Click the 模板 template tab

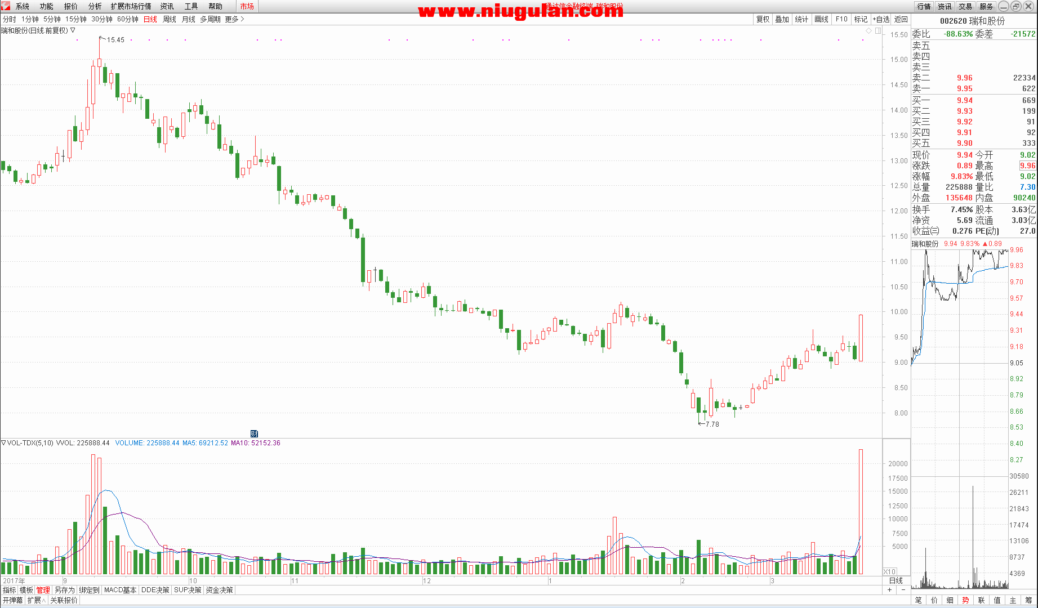click(26, 590)
